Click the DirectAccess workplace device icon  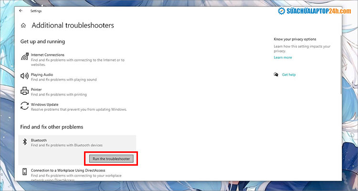pyautogui.click(x=25, y=171)
